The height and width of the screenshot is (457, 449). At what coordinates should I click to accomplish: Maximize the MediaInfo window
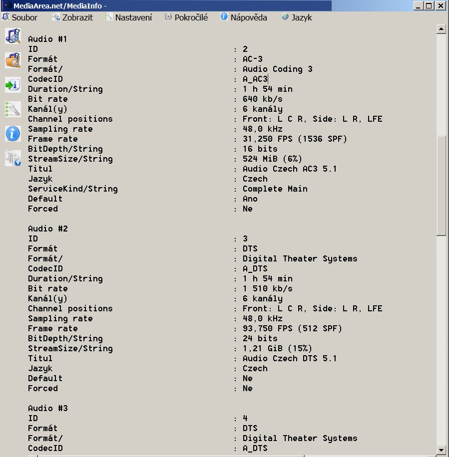pos(430,5)
